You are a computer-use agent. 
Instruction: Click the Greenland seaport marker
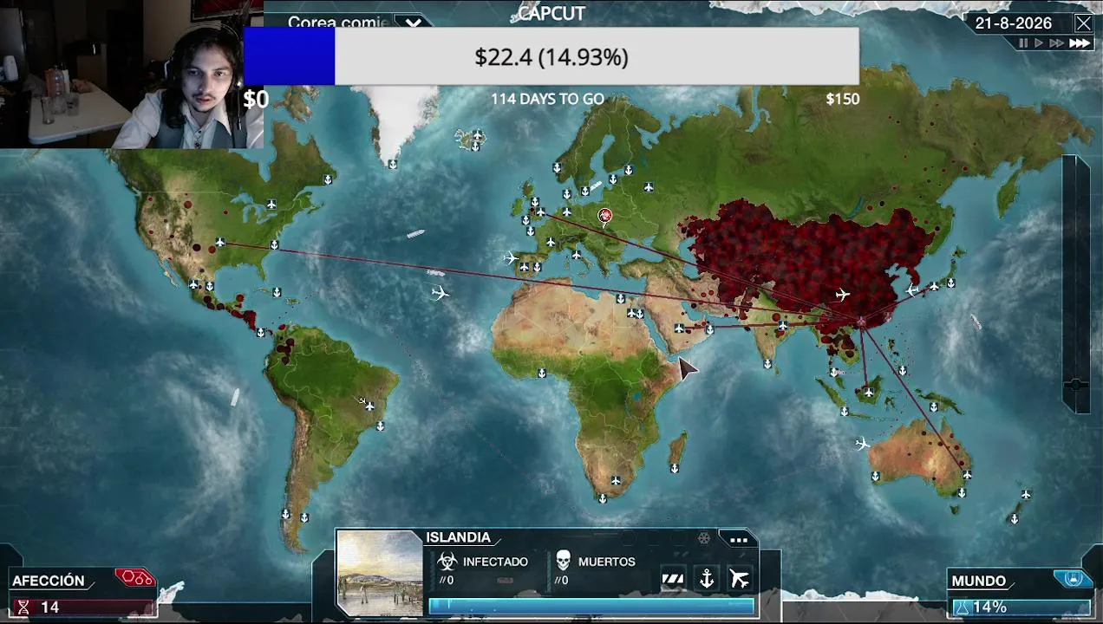click(x=393, y=164)
